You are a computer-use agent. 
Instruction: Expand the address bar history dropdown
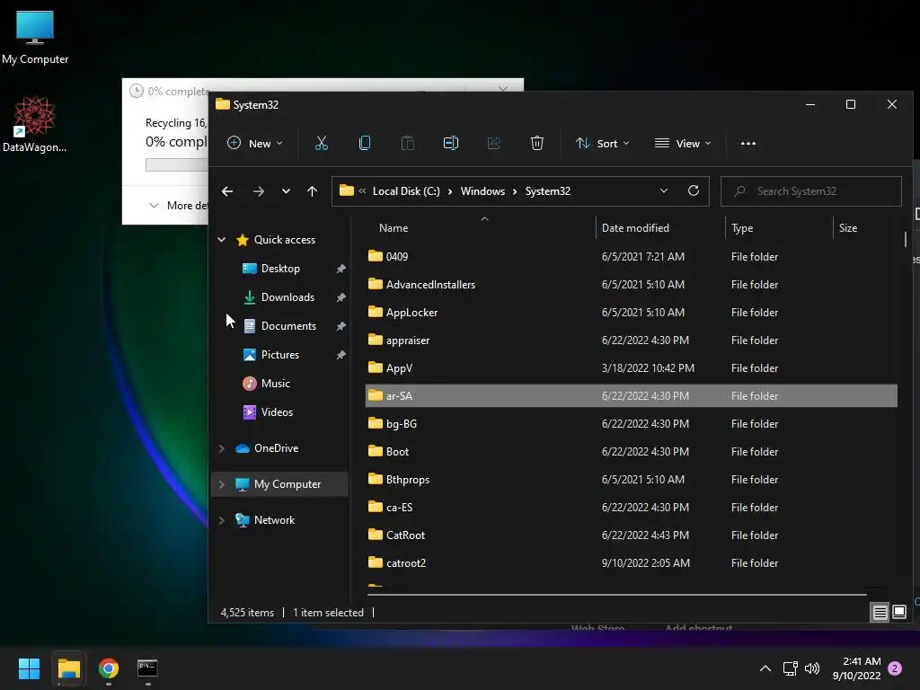(664, 190)
